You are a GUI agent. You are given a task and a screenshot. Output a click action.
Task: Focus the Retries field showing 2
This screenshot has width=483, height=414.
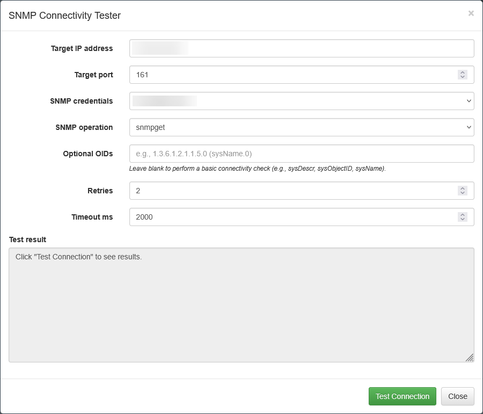coord(290,191)
